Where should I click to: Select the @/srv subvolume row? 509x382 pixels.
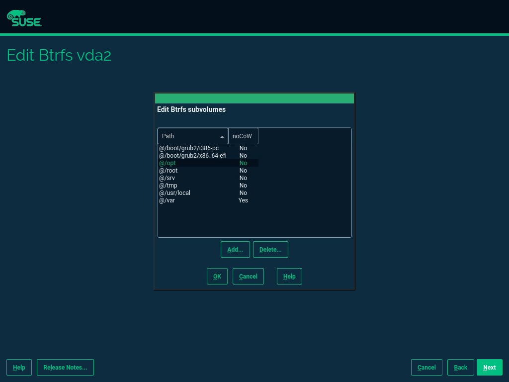tap(167, 178)
